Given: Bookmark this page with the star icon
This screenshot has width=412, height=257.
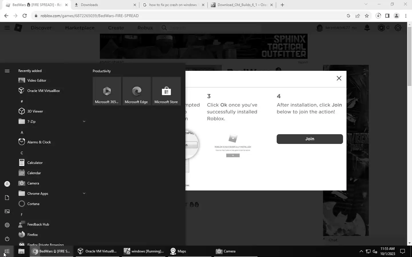Looking at the screenshot, I should tap(367, 16).
